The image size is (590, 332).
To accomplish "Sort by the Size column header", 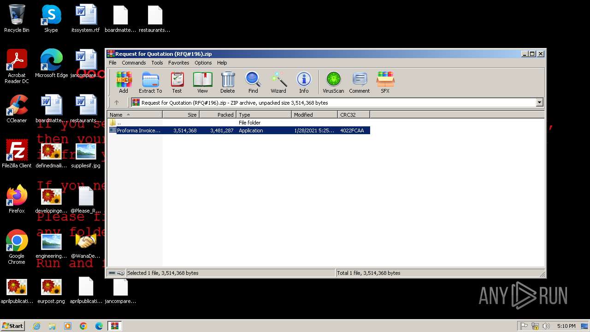I will click(181, 115).
